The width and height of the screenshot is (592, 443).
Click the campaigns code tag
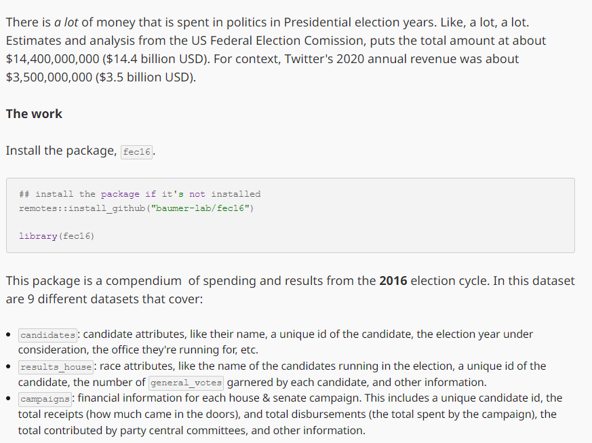point(45,398)
